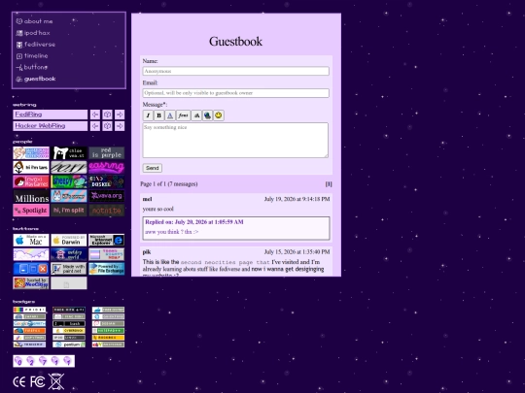Click the 'Hosted by NeoCities' badge
The image size is (525, 393).
click(x=31, y=283)
